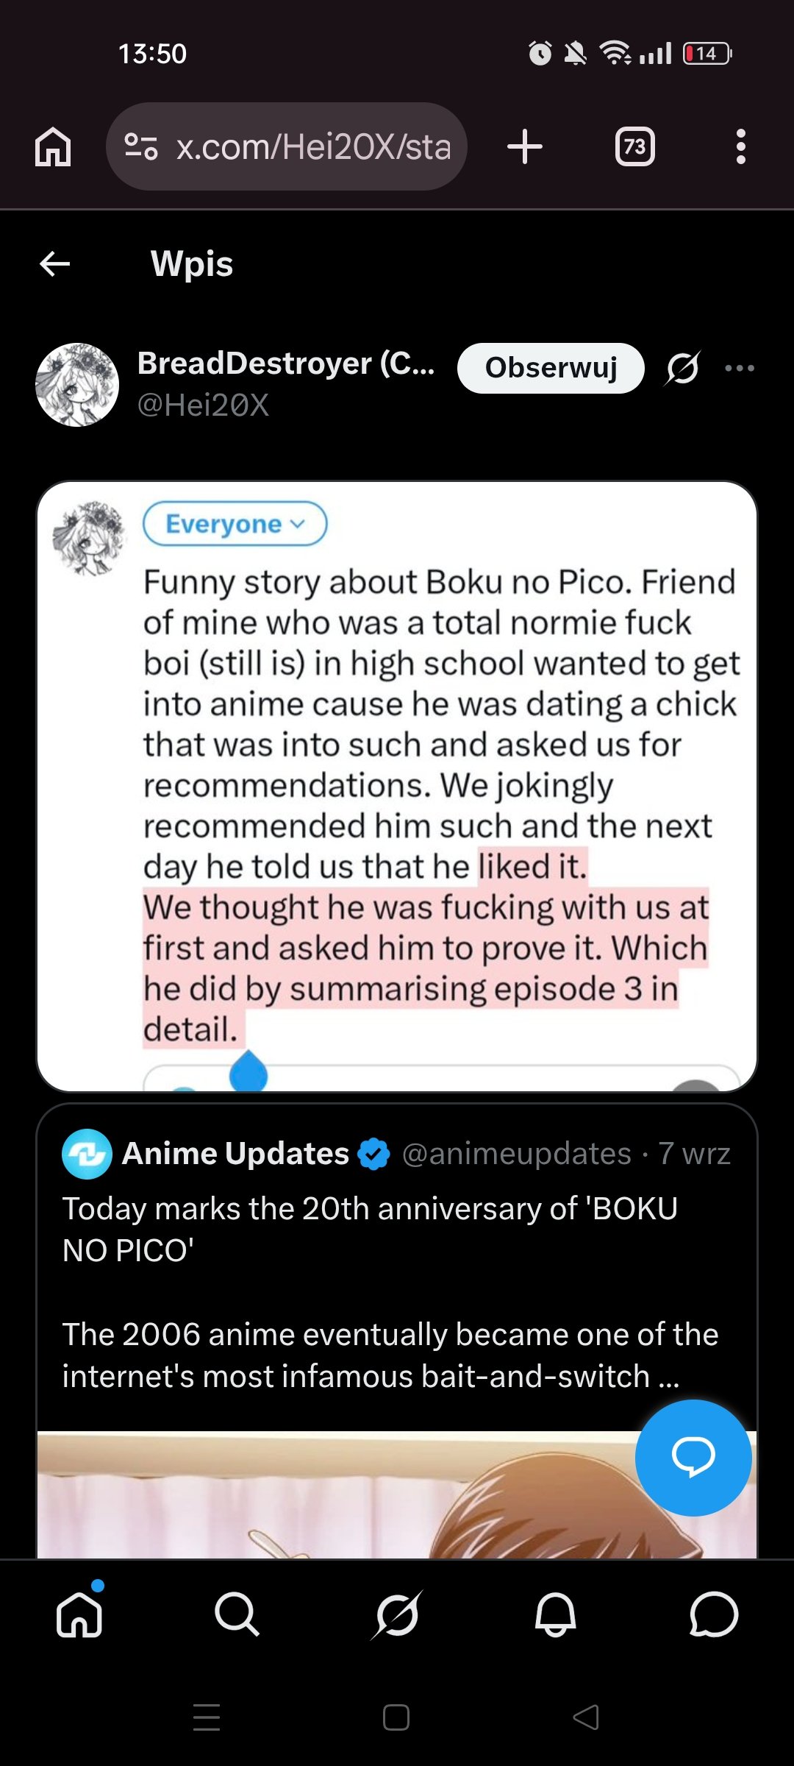
Task: Open Search from the bottom navigation
Action: pos(237,1614)
